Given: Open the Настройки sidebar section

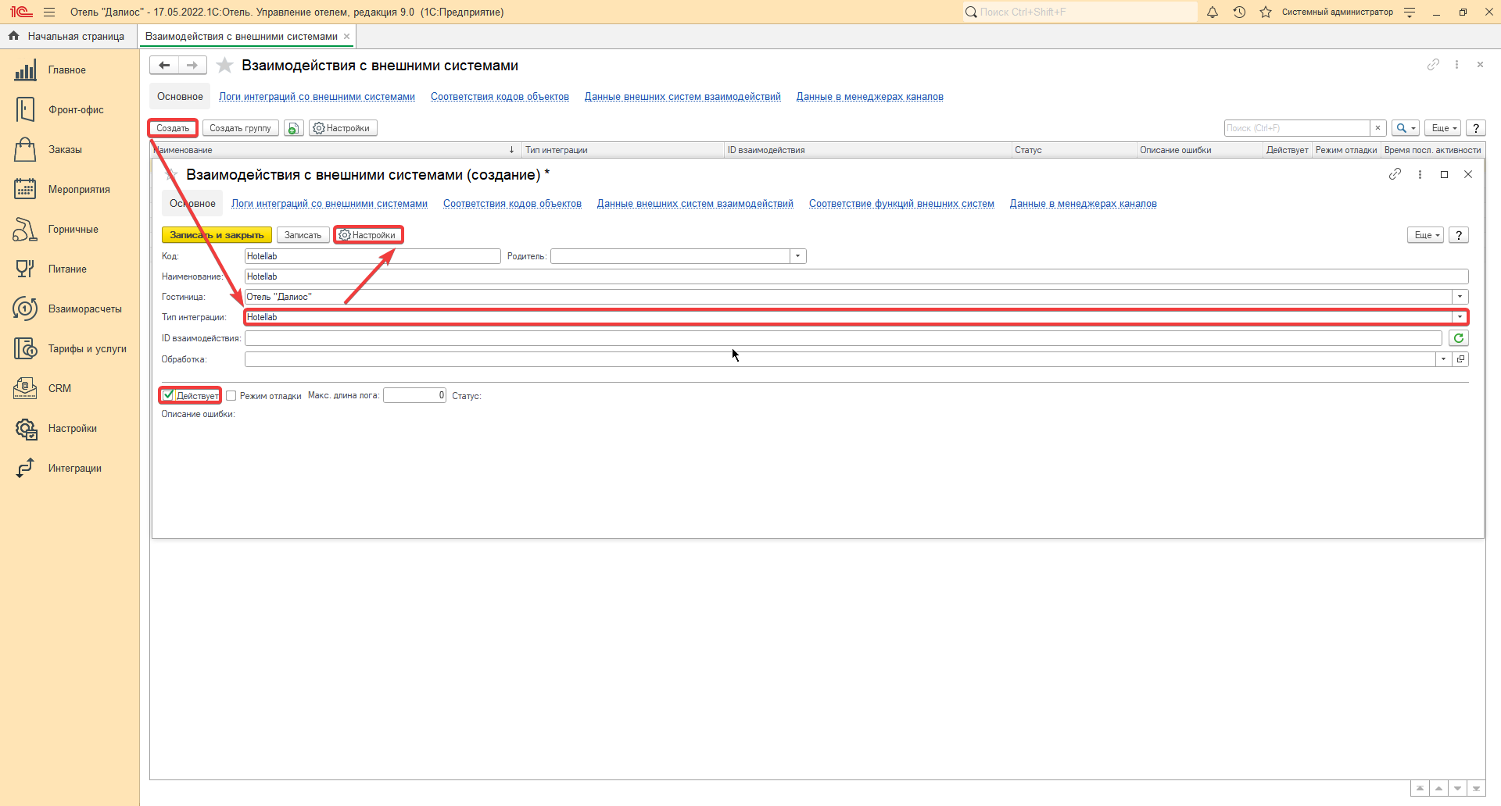Looking at the screenshot, I should coord(72,429).
